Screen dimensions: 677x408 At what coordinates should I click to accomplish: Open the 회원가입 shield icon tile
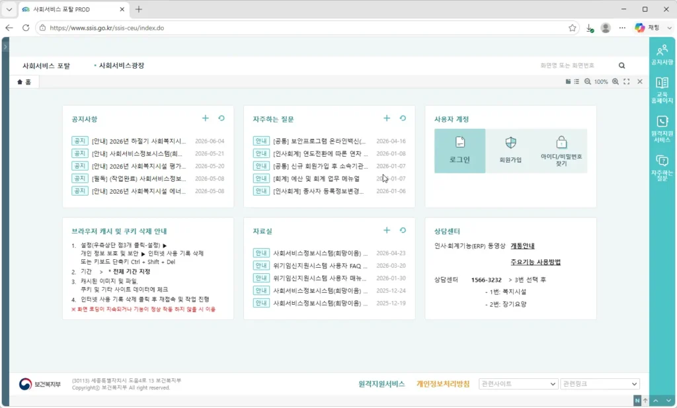(x=510, y=151)
